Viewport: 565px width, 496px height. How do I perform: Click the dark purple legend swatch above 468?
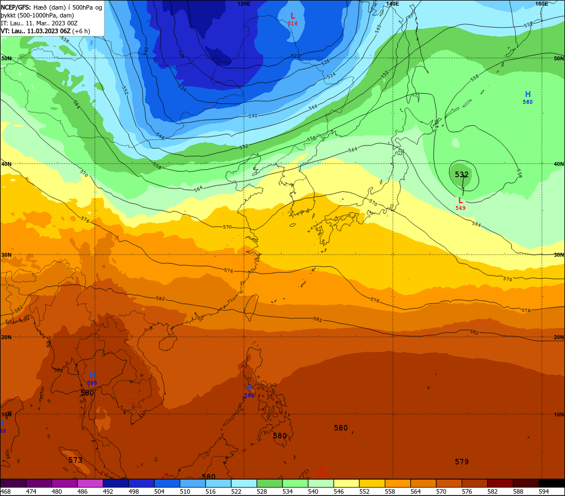[14, 483]
